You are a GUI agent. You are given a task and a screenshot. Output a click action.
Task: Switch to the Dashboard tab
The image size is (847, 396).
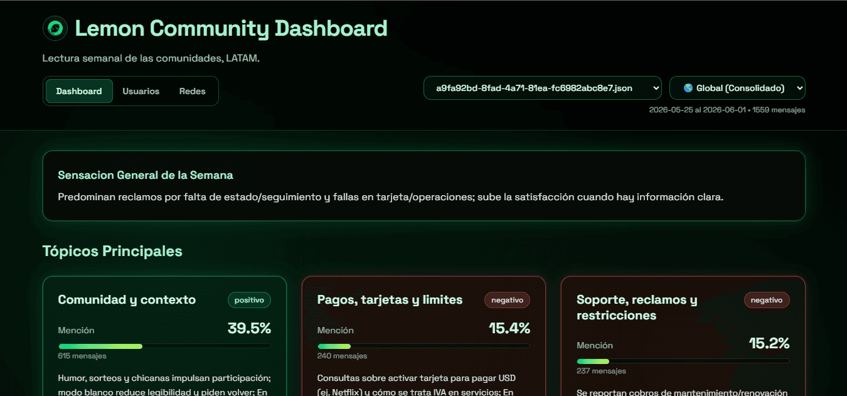(x=79, y=91)
